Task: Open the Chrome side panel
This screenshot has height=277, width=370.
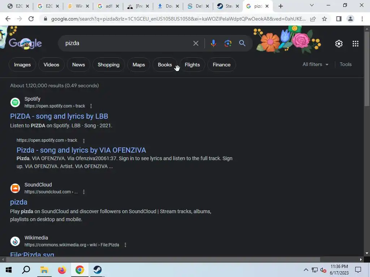Action: coord(339,19)
